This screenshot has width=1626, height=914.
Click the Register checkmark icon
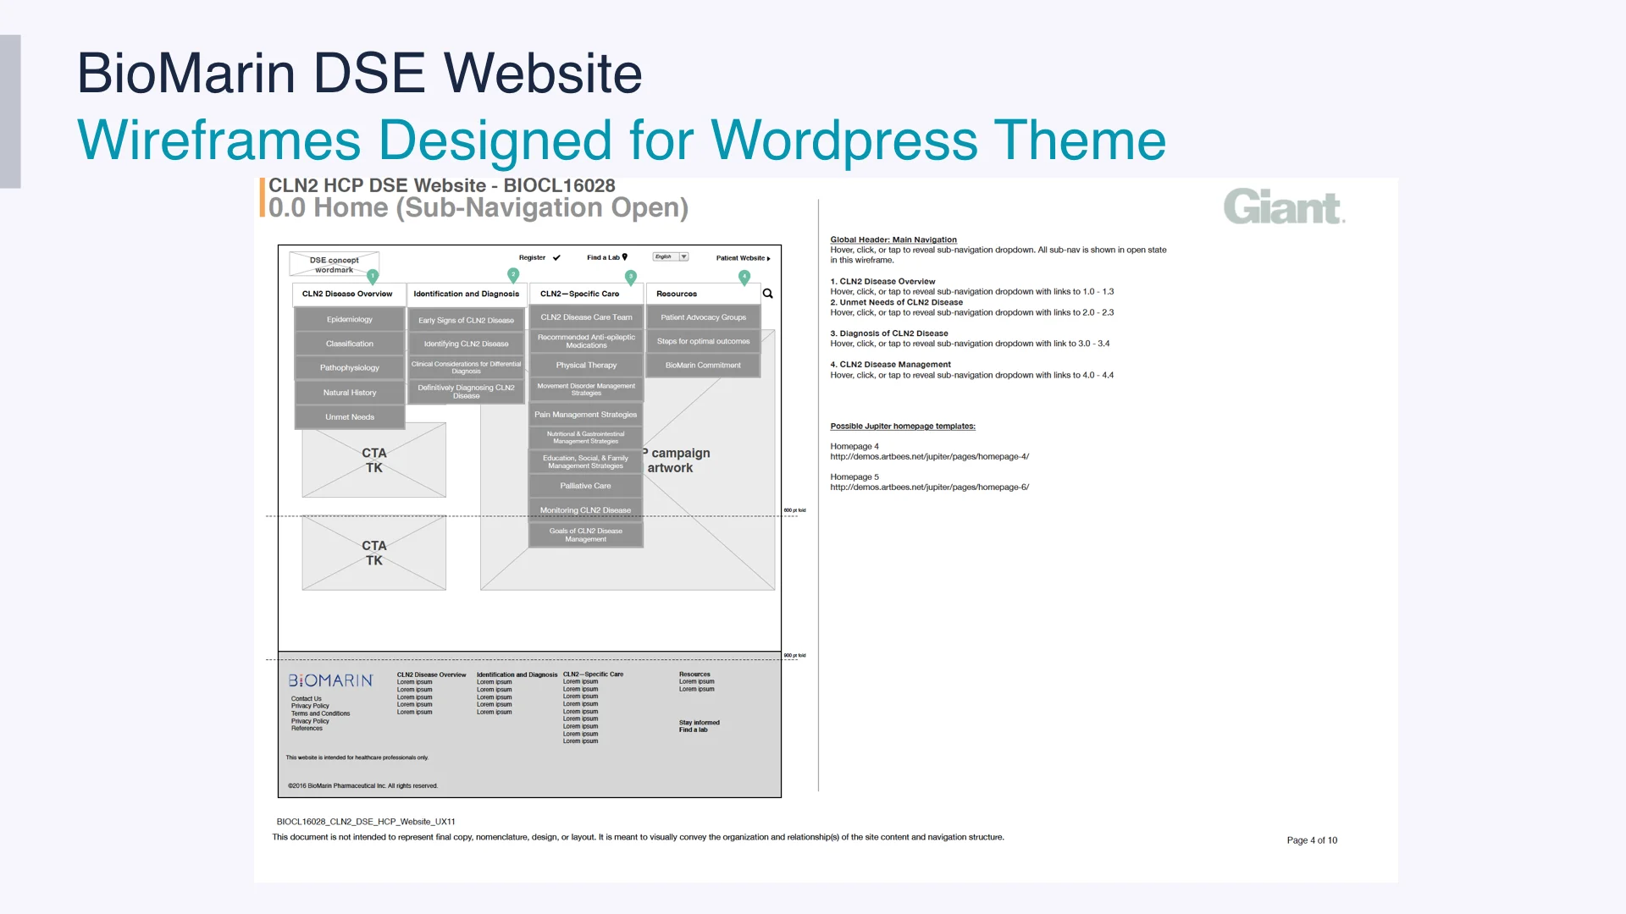click(556, 258)
